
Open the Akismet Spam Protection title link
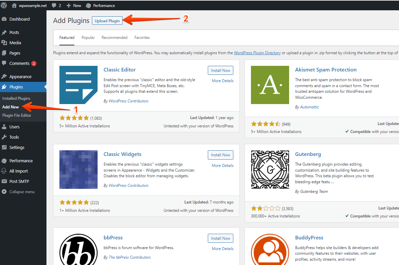coord(326,70)
